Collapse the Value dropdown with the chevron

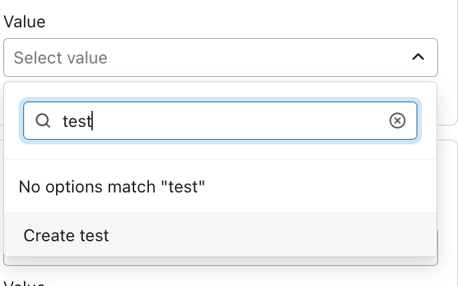click(x=418, y=57)
